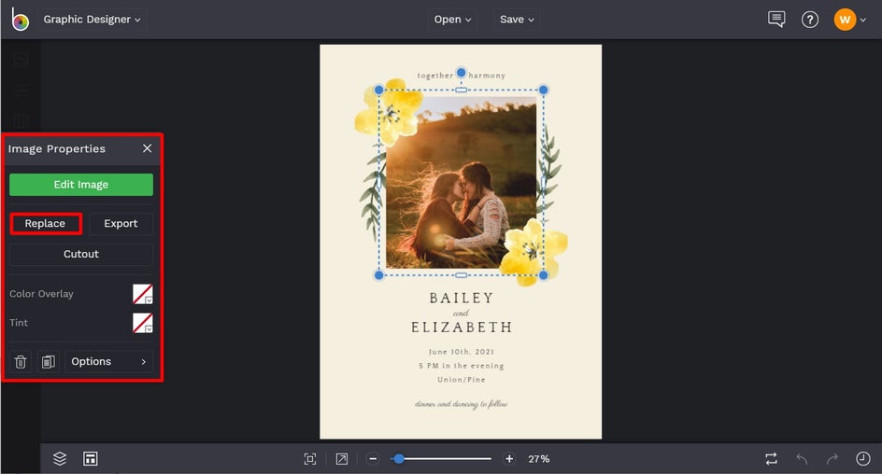882x474 pixels.
Task: Click the undo arrow icon
Action: [802, 459]
